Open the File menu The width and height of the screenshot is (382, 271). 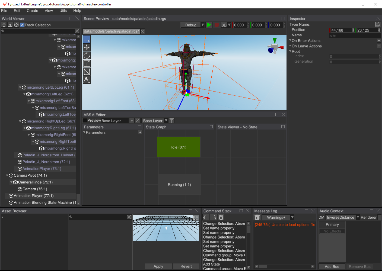coord(4,11)
